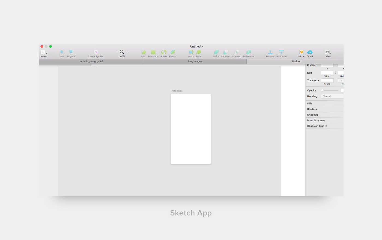The image size is (382, 240).
Task: Click the Cloud upload icon
Action: (x=310, y=52)
